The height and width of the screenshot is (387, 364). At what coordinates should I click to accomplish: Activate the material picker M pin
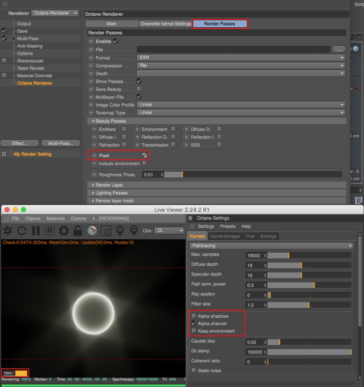tap(134, 230)
